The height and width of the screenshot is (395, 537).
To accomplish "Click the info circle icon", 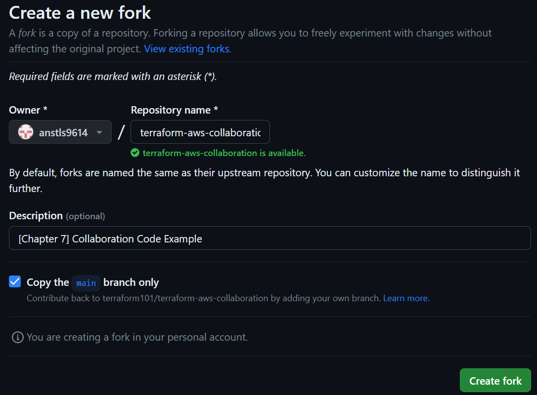I will [x=18, y=337].
